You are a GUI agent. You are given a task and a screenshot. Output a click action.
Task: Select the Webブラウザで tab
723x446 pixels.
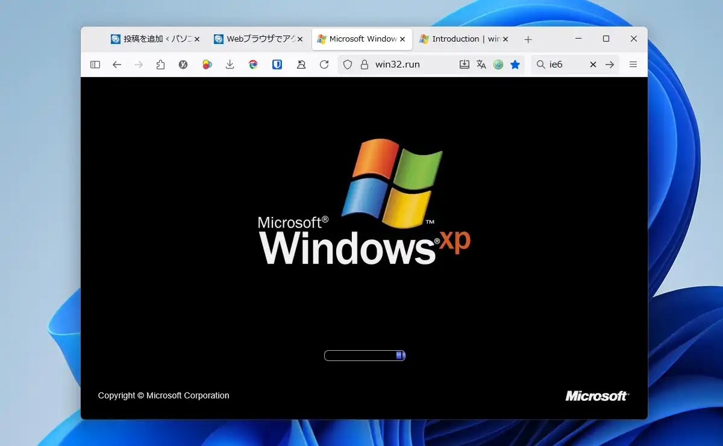[x=256, y=39]
